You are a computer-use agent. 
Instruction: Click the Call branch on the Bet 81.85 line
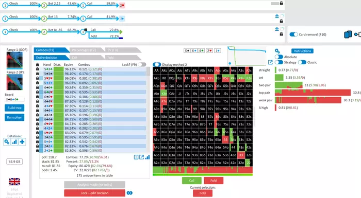pyautogui.click(x=105, y=30)
